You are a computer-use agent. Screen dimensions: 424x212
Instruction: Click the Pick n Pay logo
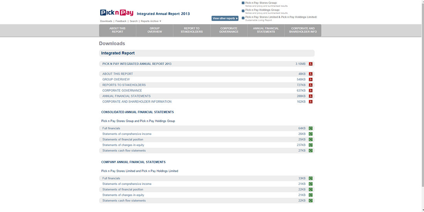116,13
